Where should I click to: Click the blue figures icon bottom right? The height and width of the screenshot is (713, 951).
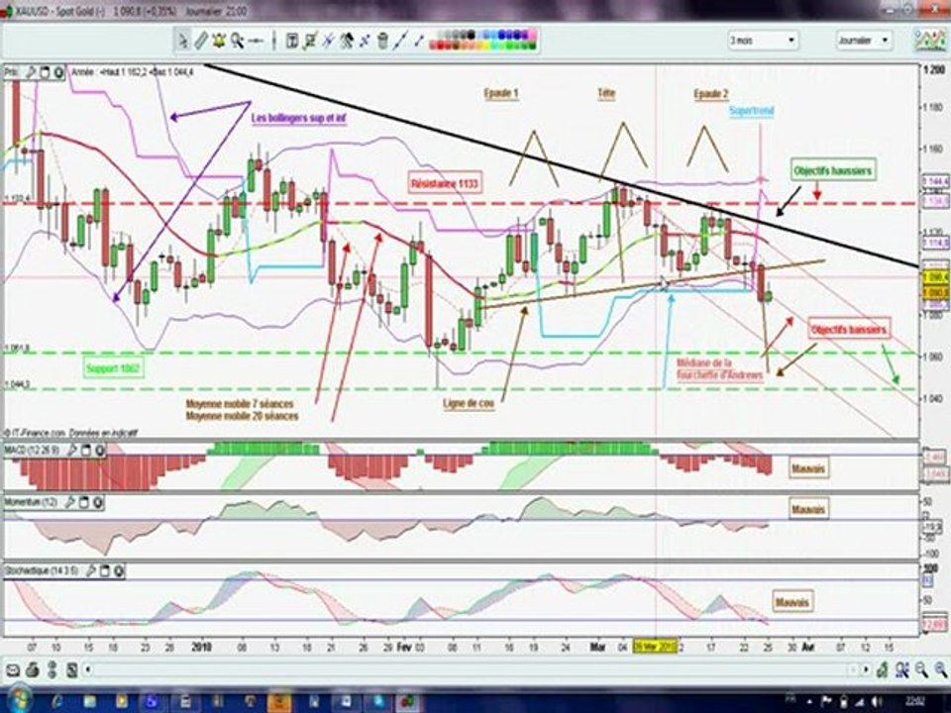(901, 669)
